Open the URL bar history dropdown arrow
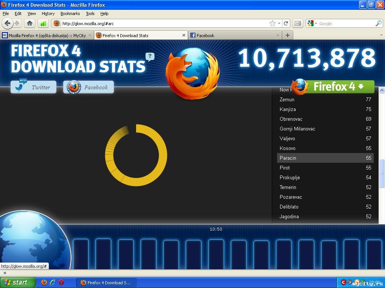This screenshot has height=288, width=385. tap(279, 23)
